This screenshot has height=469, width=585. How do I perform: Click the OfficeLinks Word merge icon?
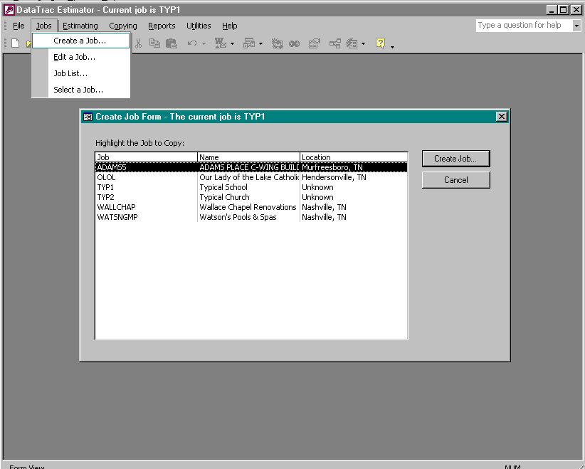(221, 43)
